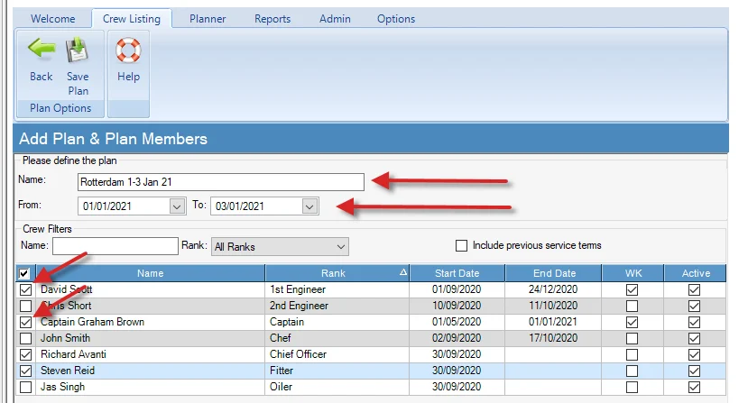The height and width of the screenshot is (403, 748).
Task: Click the crew filter Name field
Action: (115, 246)
